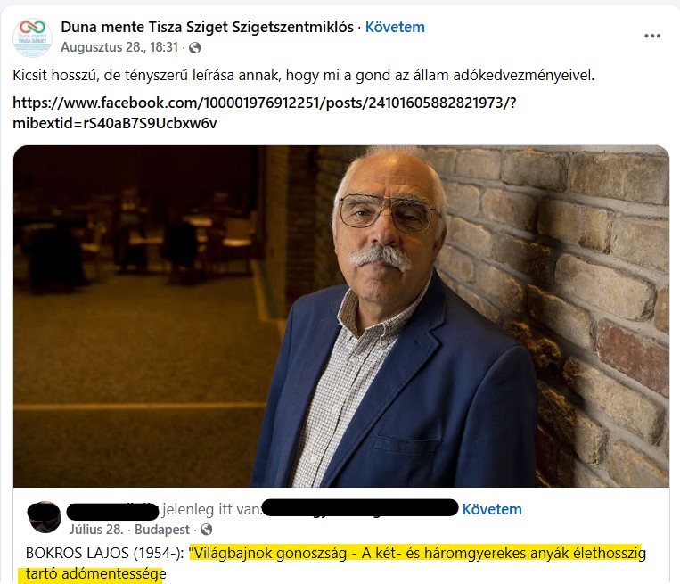Open the shared post author's blurred avatar
680x584 pixels.
(x=45, y=517)
